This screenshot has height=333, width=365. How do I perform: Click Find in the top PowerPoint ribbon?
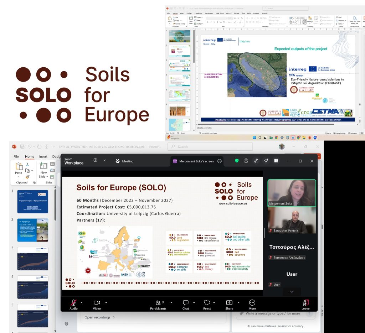[339, 17]
